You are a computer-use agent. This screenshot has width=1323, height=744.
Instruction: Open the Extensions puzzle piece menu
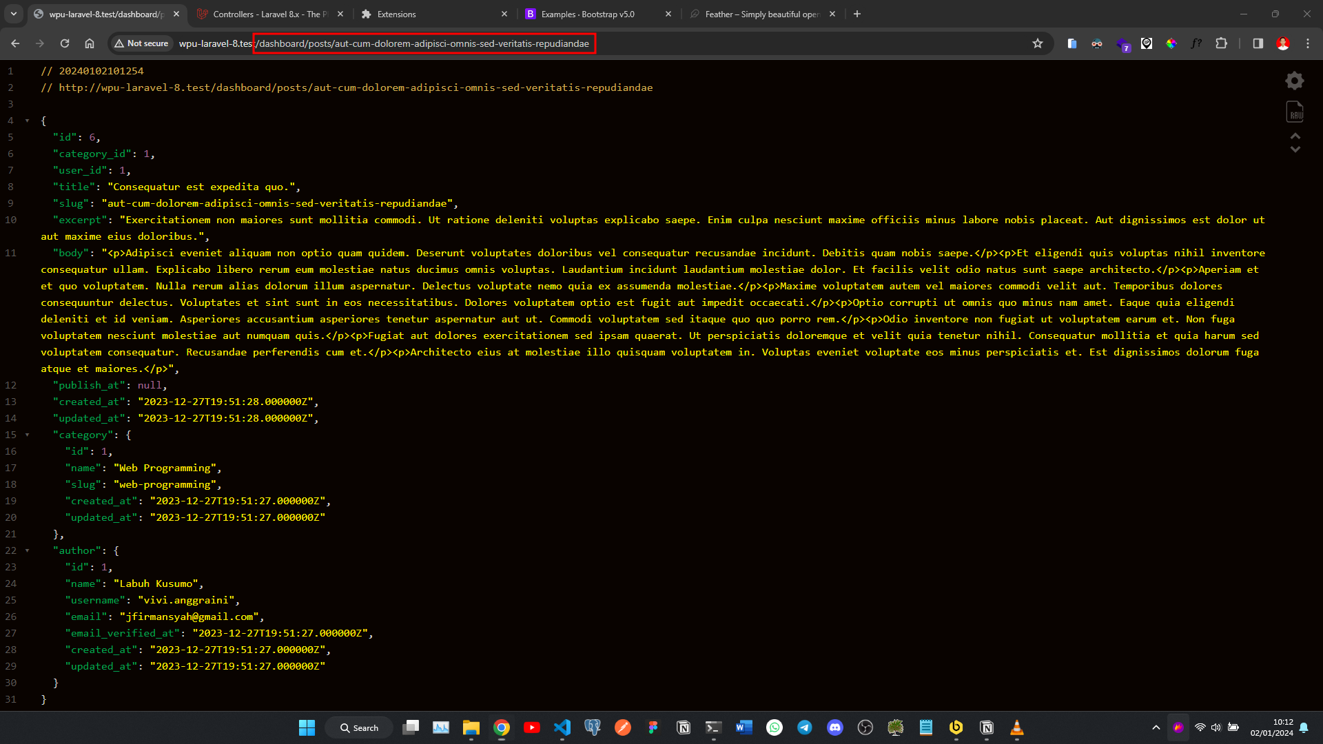click(x=1221, y=43)
